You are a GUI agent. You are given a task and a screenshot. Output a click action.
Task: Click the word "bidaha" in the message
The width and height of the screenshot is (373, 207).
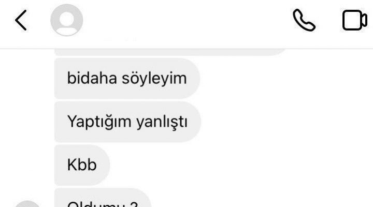point(92,78)
